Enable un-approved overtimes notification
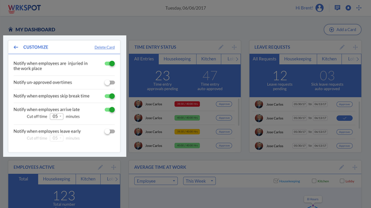This screenshot has width=371, height=208. (x=110, y=82)
